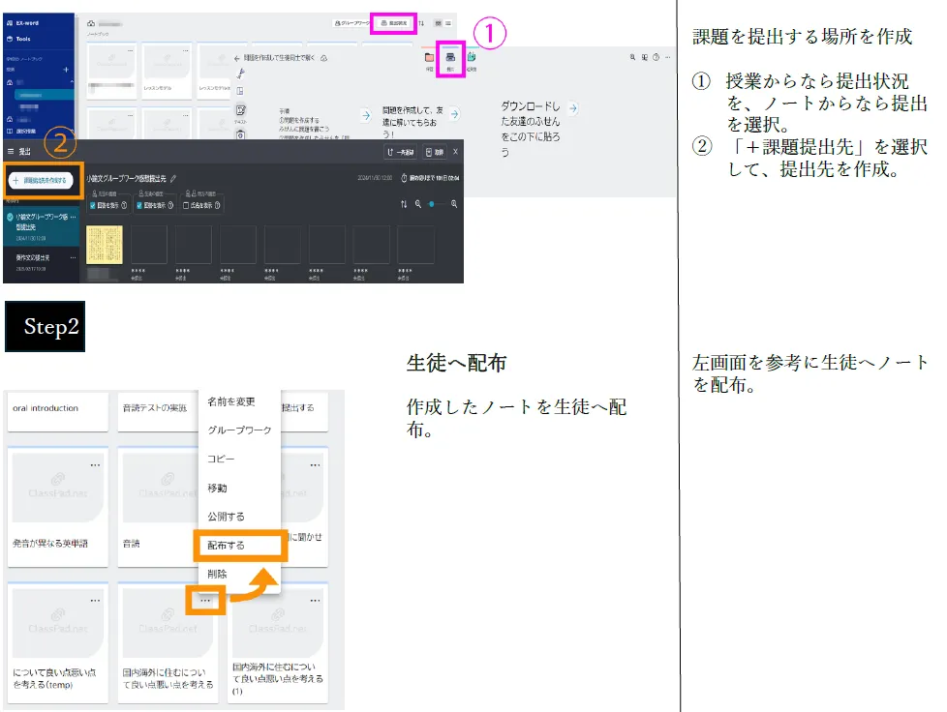The width and height of the screenshot is (947, 712).
Task: Click the 提出 icon marked with circle 1
Action: pyautogui.click(x=450, y=59)
